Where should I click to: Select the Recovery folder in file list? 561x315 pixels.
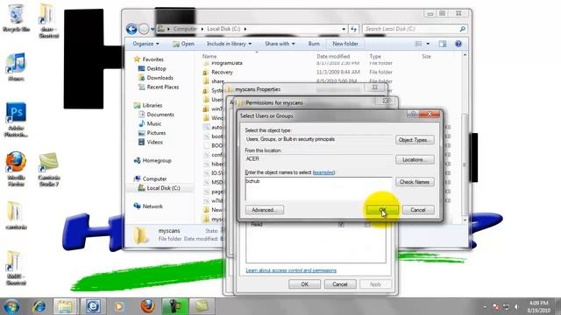pos(222,72)
